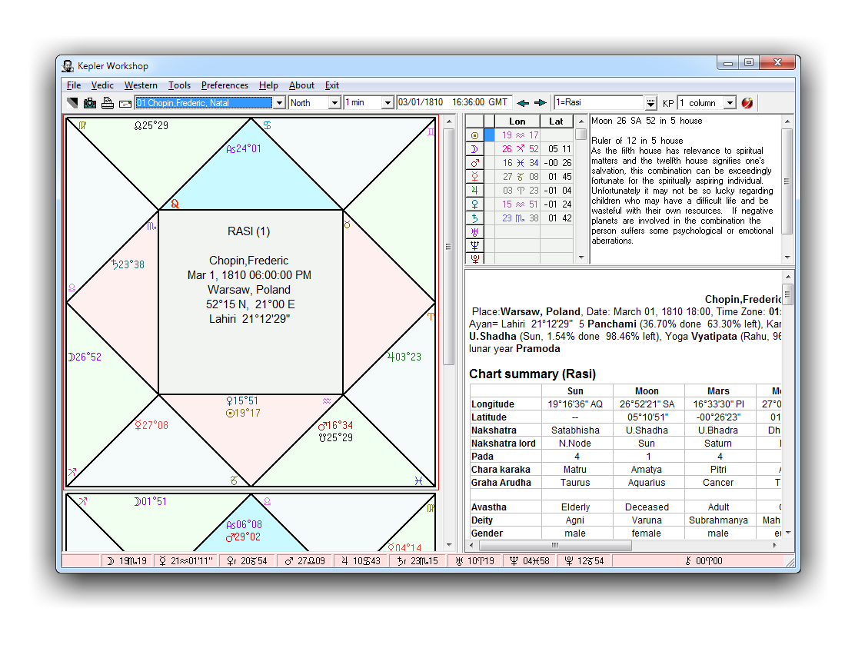Click the envelope mail icon

point(125,104)
